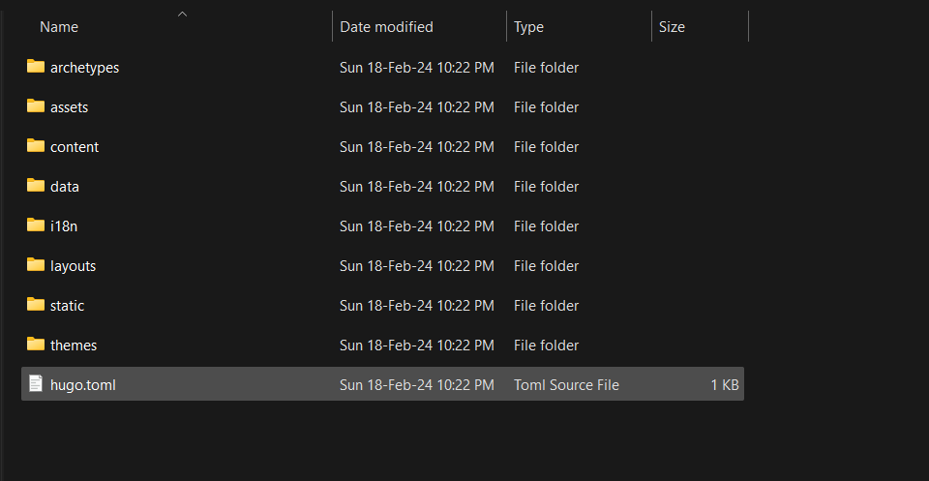Sort by the Date modified column

click(386, 27)
